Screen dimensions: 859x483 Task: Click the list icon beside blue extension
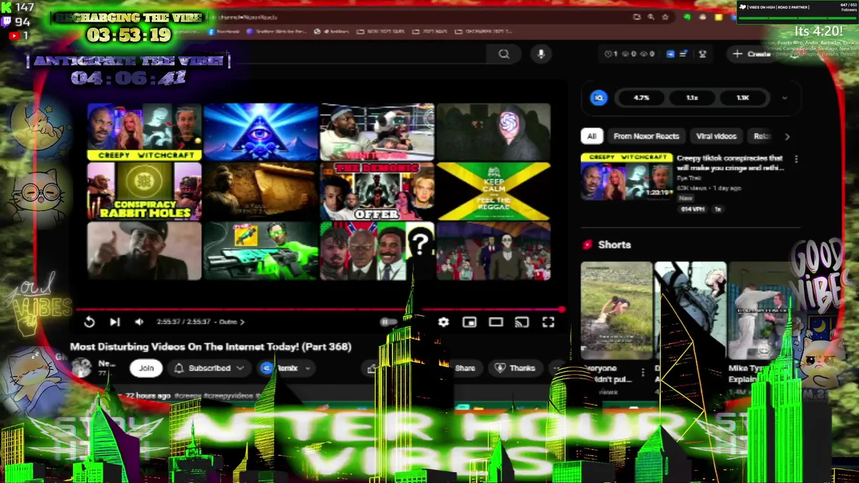[x=683, y=54]
